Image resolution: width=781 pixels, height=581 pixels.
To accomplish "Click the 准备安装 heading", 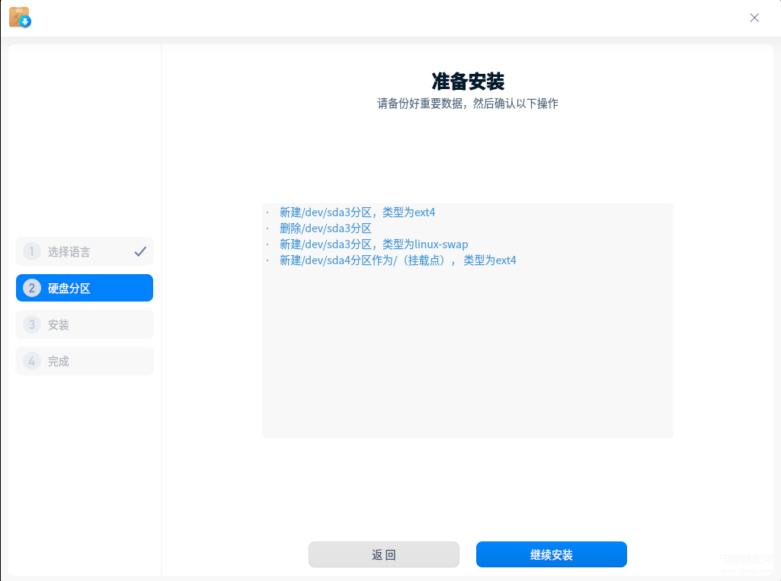I will tap(468, 81).
